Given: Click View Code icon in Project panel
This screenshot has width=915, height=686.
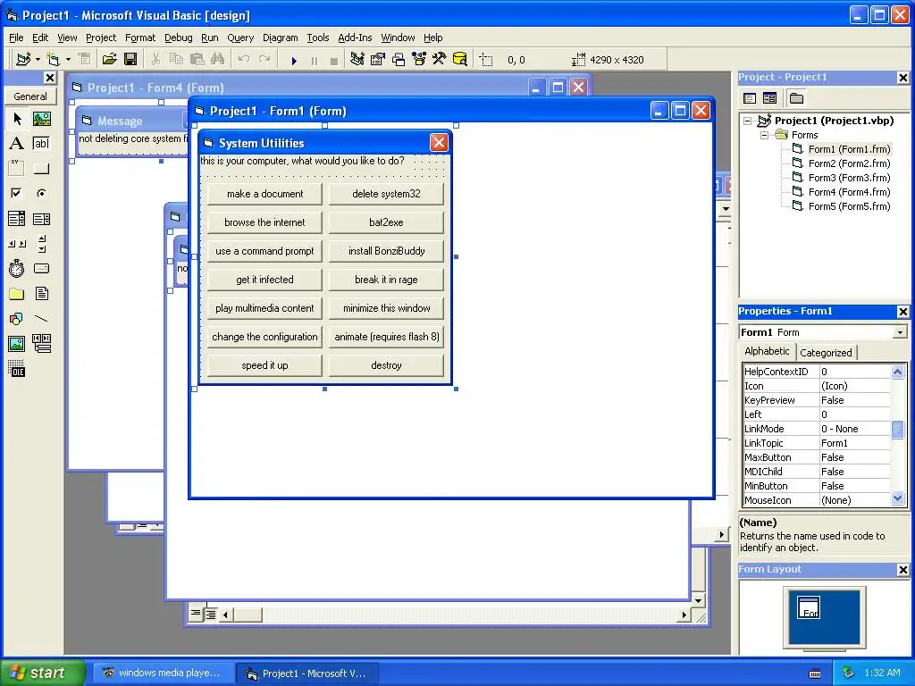Looking at the screenshot, I should click(750, 98).
